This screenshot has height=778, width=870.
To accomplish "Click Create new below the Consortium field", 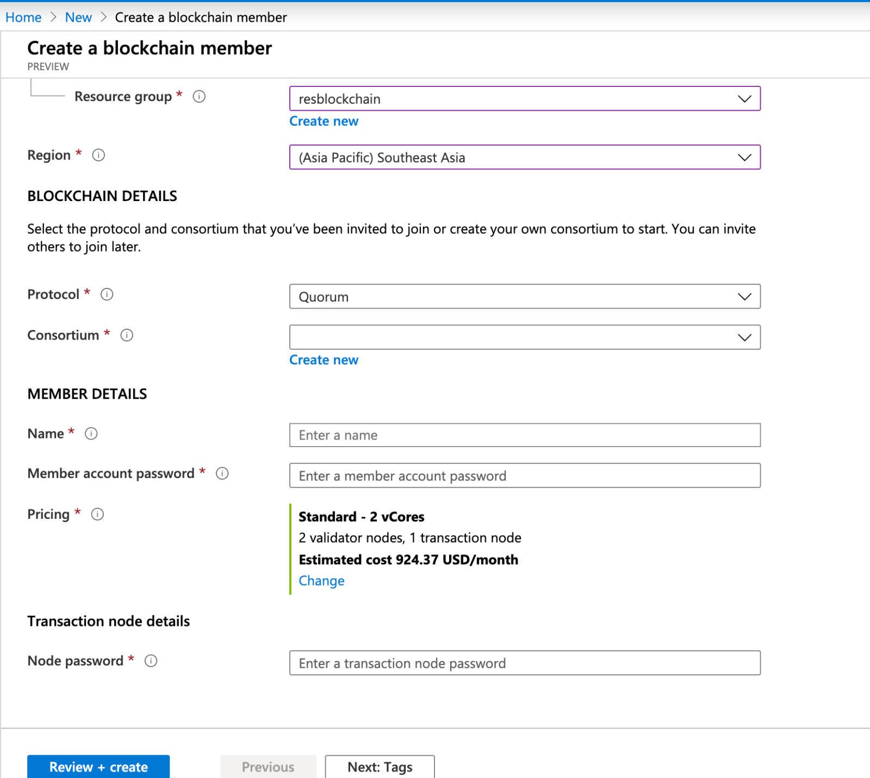I will tap(324, 359).
